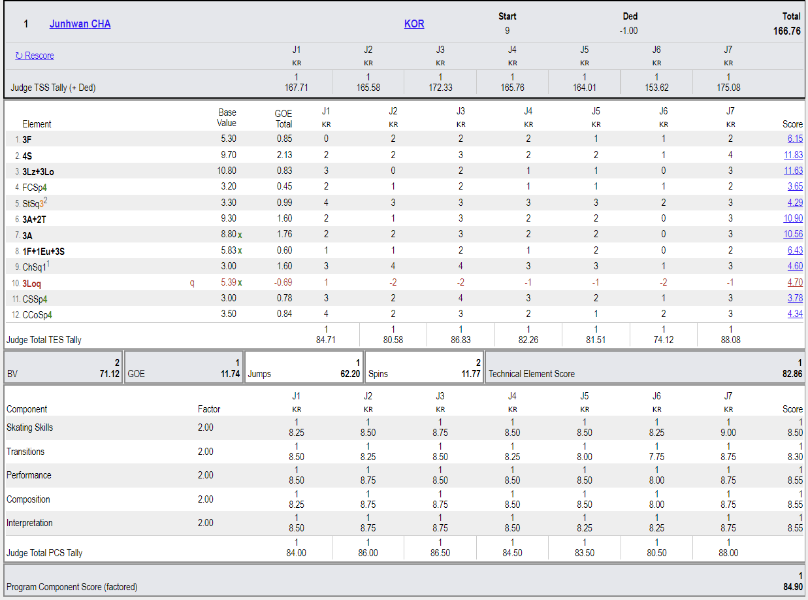The width and height of the screenshot is (808, 600).
Task: Click the Spins total box
Action: click(425, 367)
